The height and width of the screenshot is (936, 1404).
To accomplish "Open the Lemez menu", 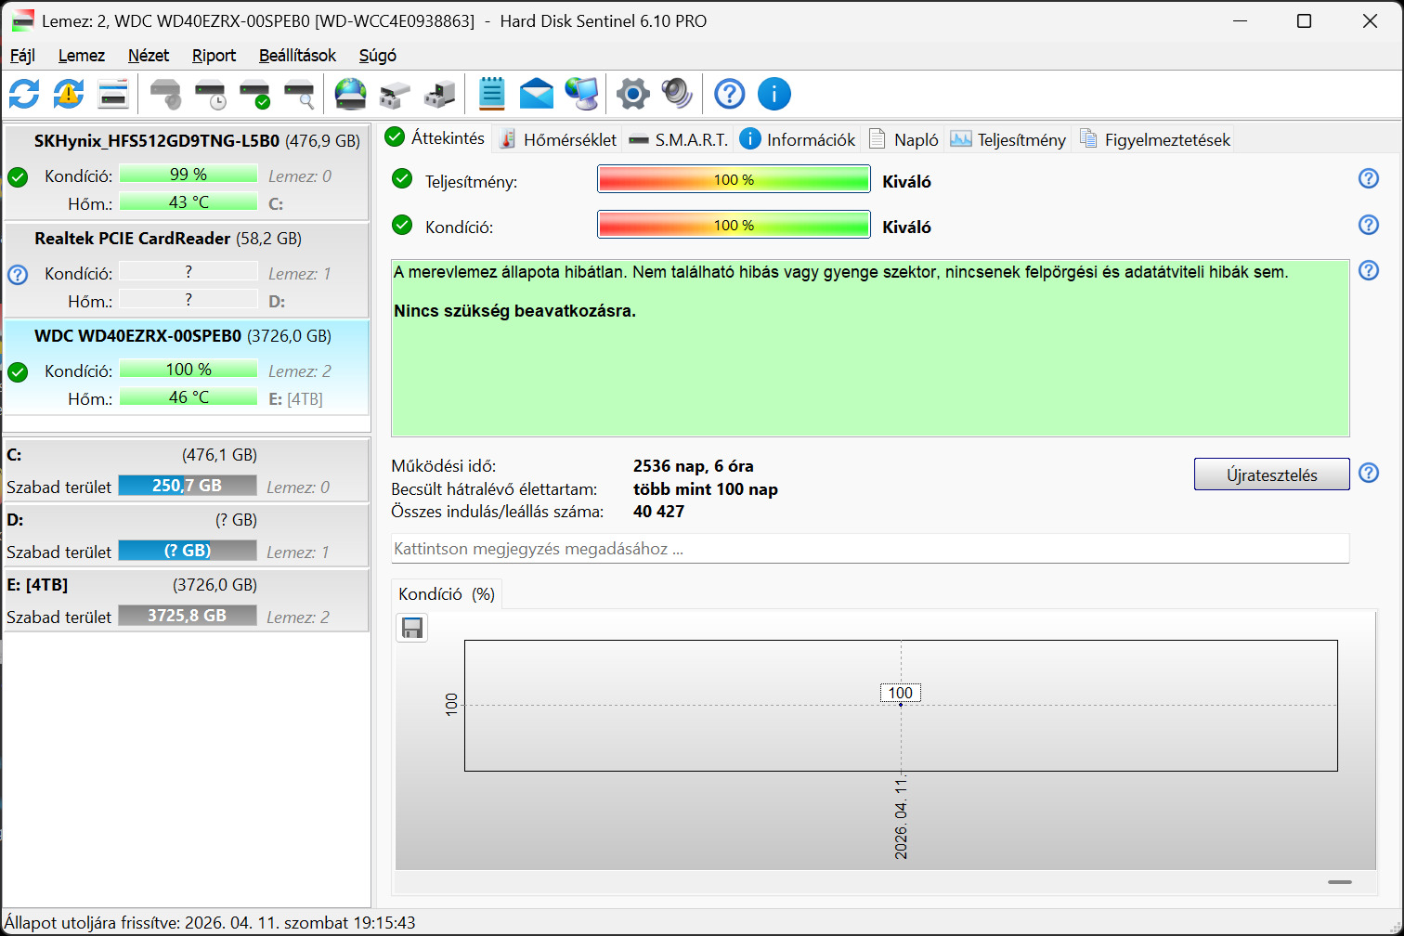I will tap(82, 56).
